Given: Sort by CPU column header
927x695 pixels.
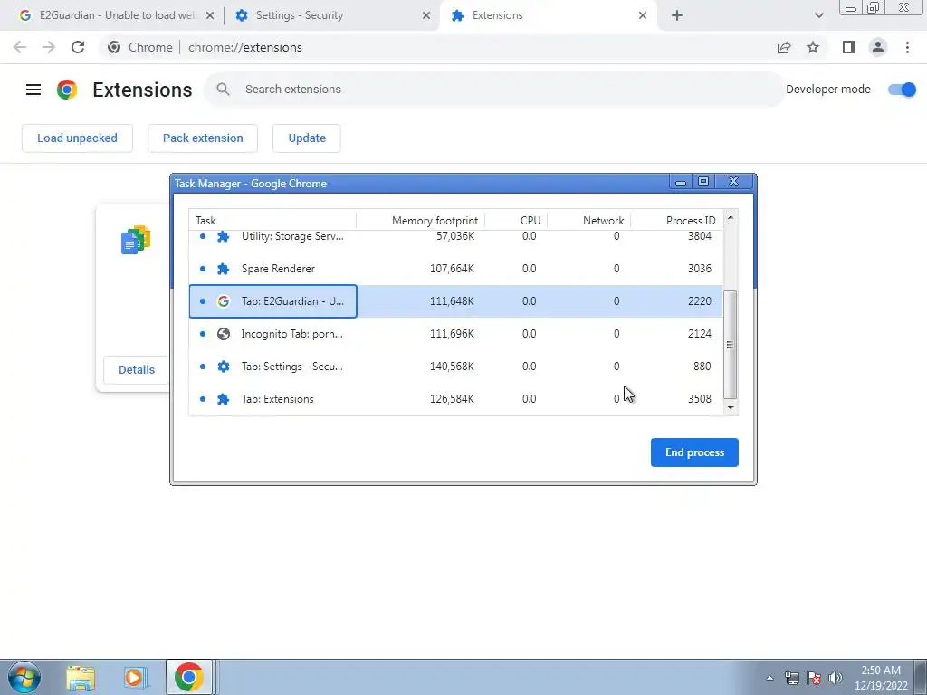Looking at the screenshot, I should click(x=516, y=221).
